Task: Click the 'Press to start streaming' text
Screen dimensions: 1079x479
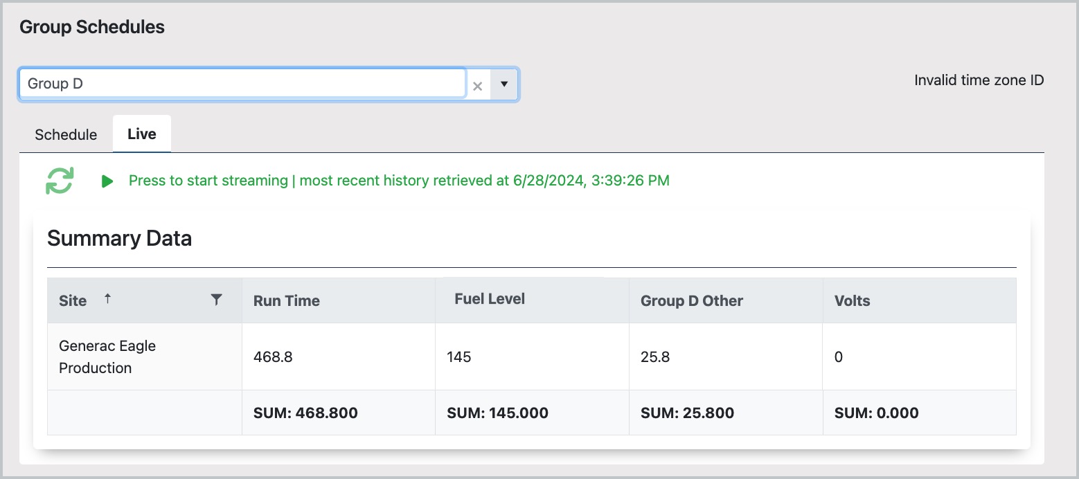Action: pos(208,181)
